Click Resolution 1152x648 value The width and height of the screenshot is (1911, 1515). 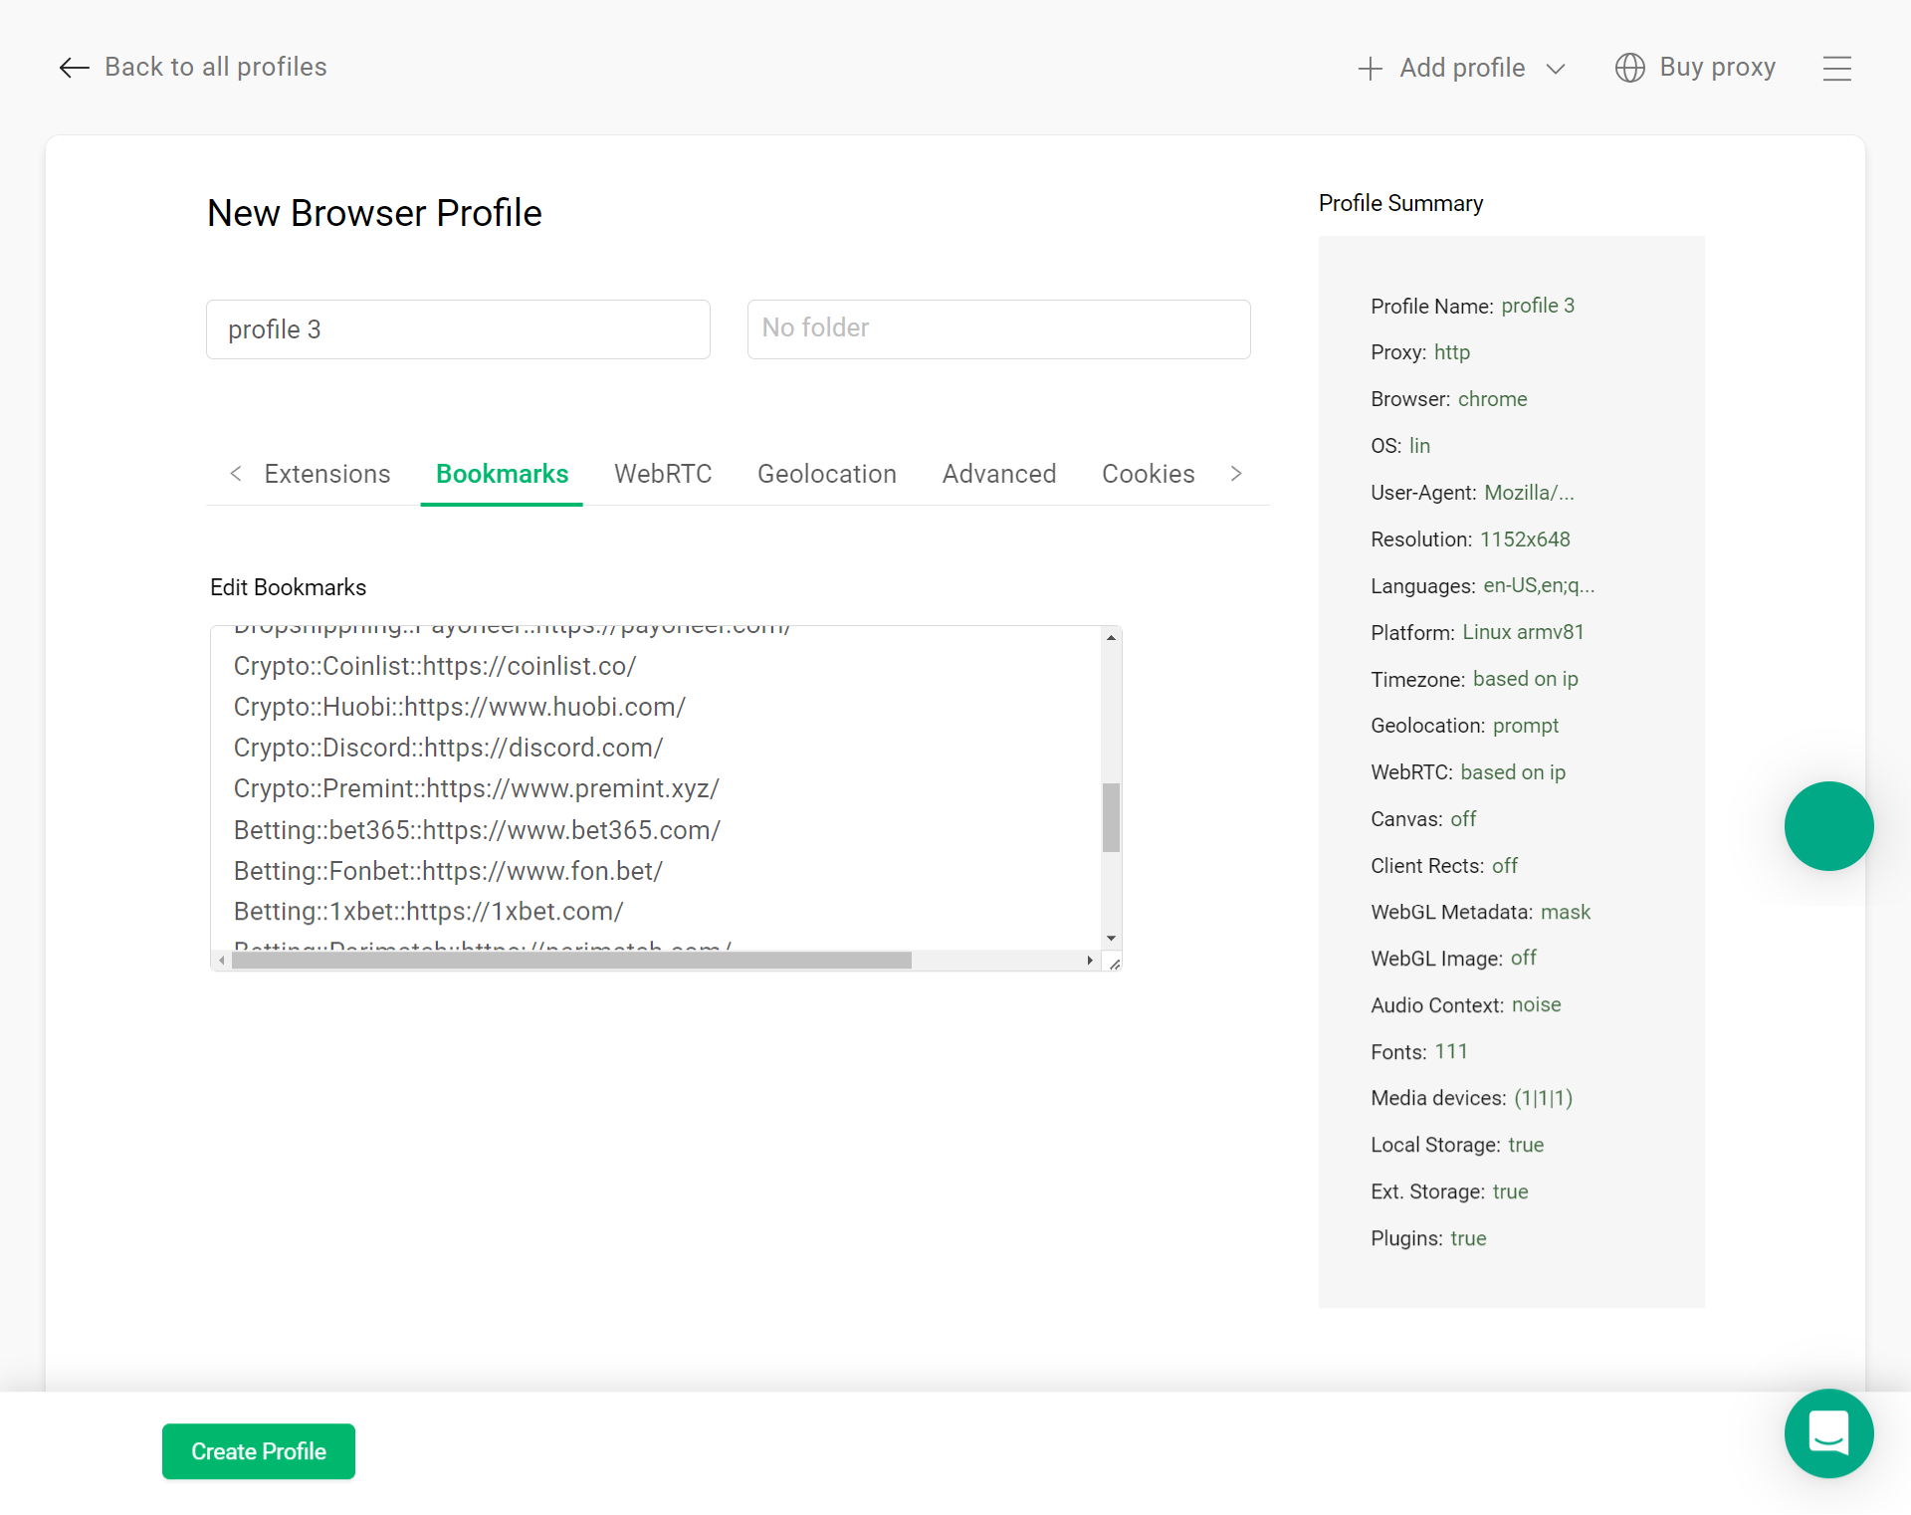[1526, 540]
